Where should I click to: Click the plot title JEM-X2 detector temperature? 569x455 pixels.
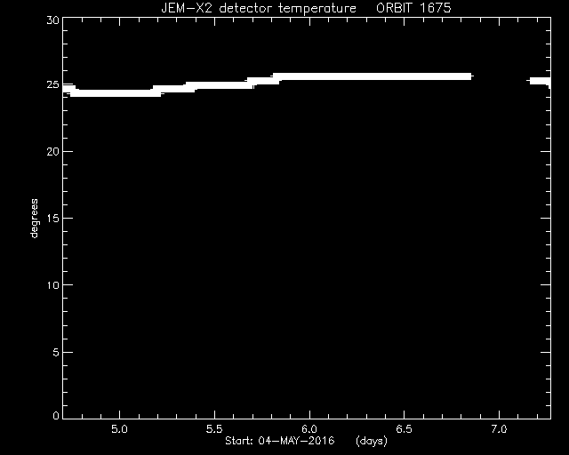tap(259, 8)
